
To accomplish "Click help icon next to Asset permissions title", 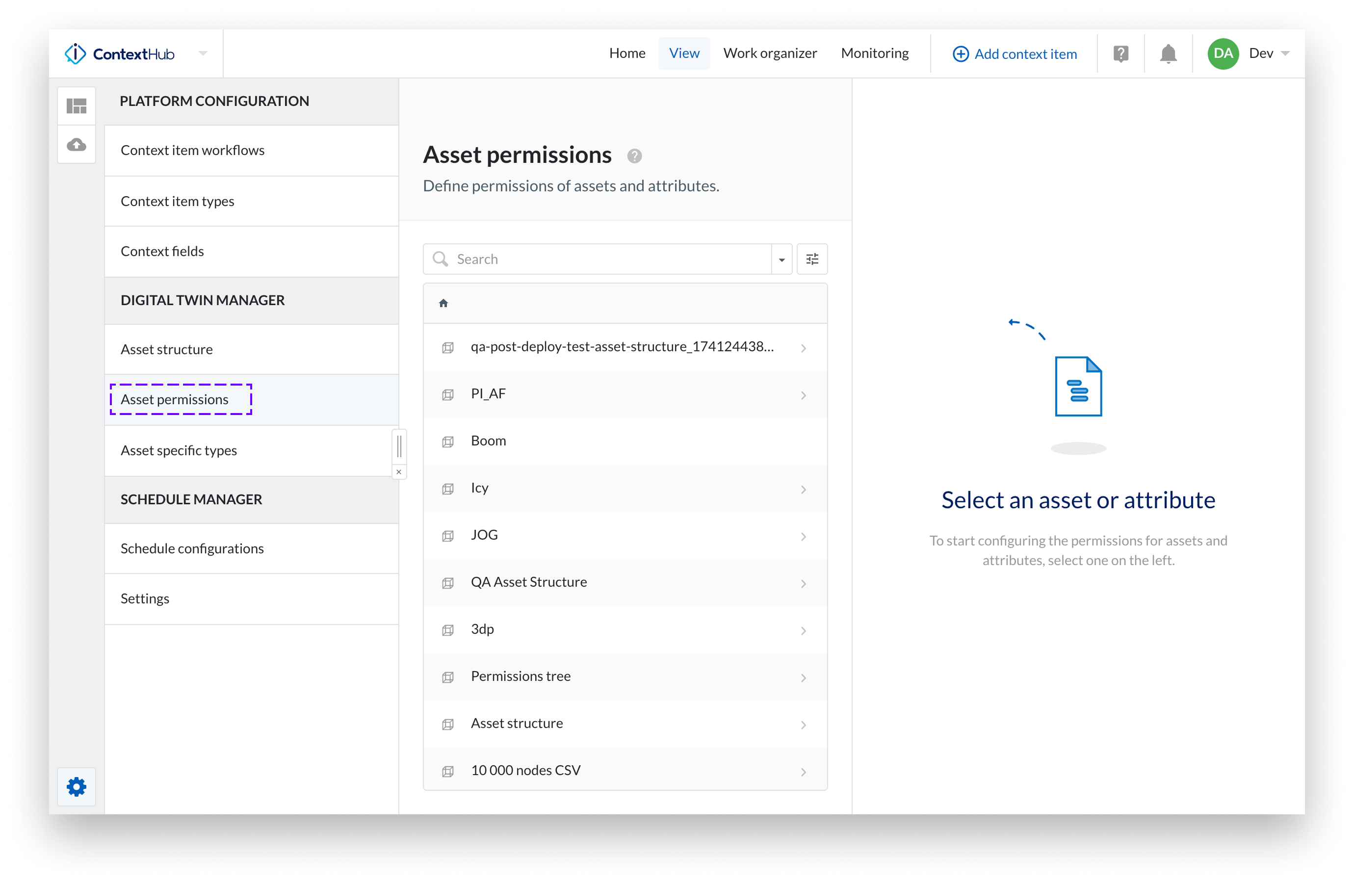I will pyautogui.click(x=634, y=156).
